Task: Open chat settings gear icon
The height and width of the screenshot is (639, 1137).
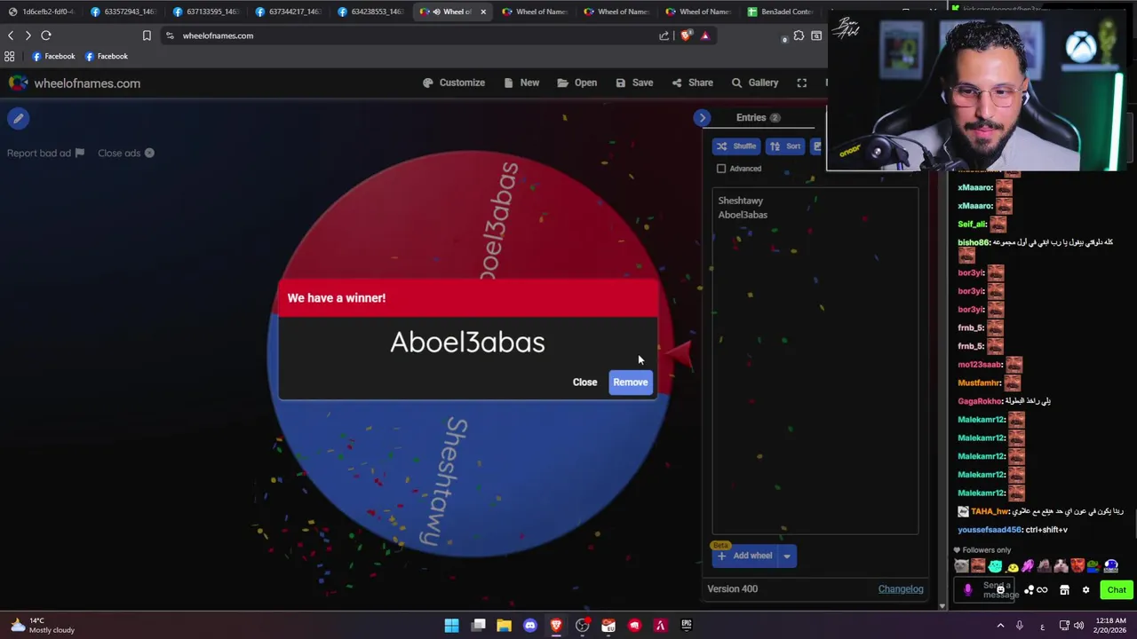Action: pyautogui.click(x=1085, y=589)
